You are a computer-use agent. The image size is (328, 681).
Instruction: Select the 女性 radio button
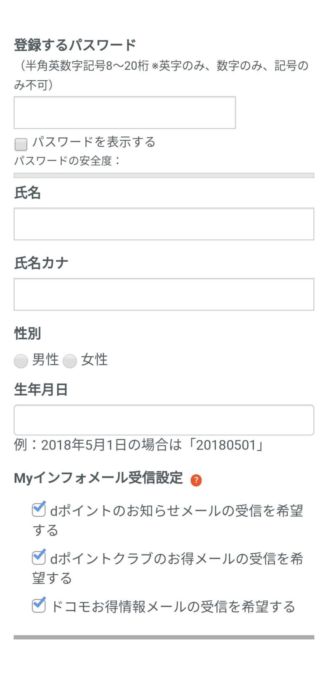(70, 361)
